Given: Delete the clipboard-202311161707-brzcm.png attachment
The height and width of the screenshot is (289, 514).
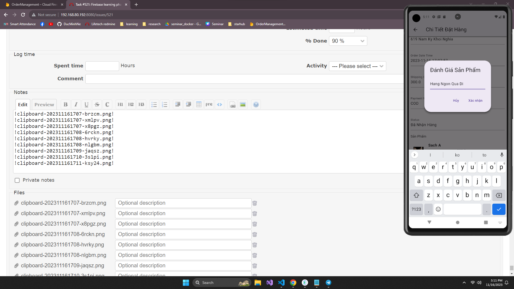Looking at the screenshot, I should [255, 203].
